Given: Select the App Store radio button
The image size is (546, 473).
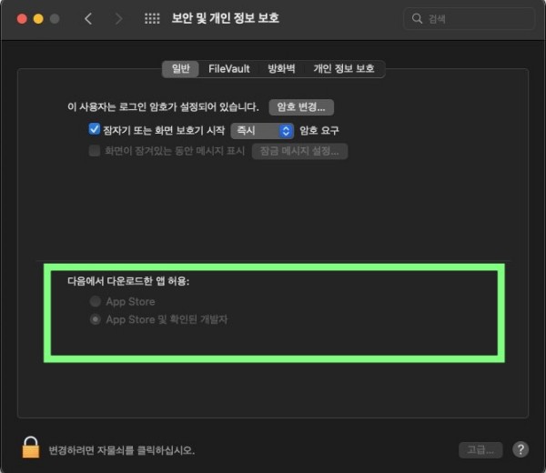Looking at the screenshot, I should point(96,301).
